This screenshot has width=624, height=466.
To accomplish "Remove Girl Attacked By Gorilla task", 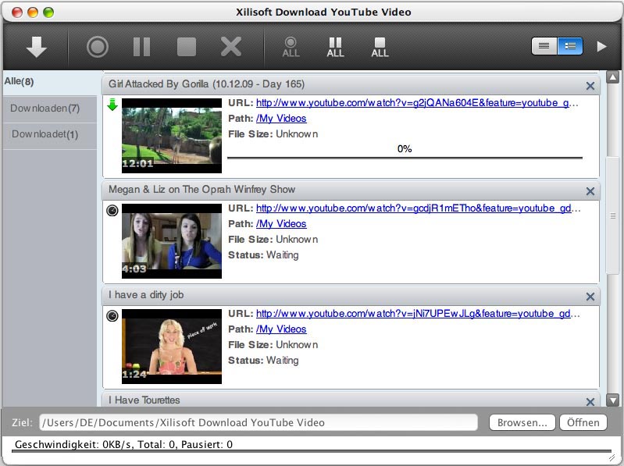I will pyautogui.click(x=590, y=86).
